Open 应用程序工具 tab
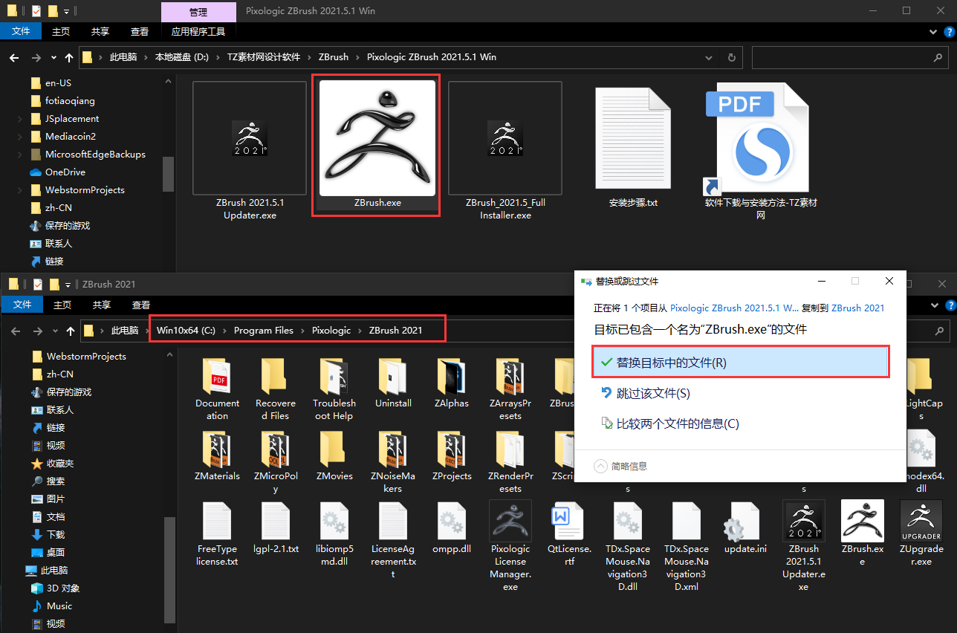This screenshot has width=957, height=633. click(198, 31)
